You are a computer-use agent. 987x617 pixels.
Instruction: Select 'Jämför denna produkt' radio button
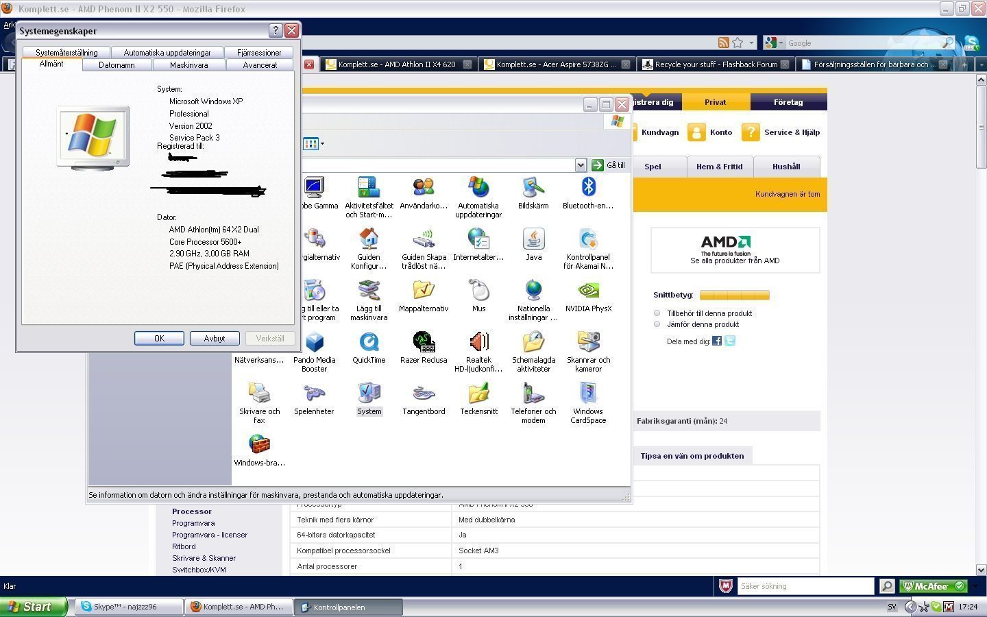657,324
